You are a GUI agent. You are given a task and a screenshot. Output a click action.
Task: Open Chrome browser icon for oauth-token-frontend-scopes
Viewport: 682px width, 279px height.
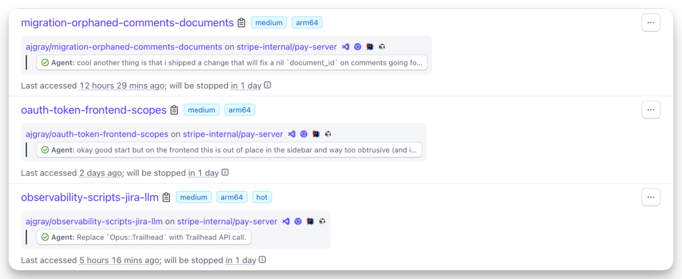point(303,134)
